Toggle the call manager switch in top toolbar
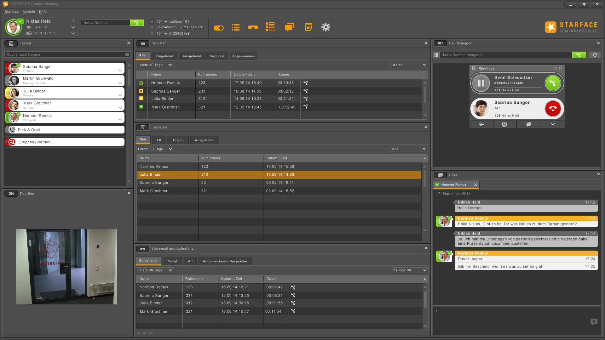605x340 pixels. [x=218, y=28]
